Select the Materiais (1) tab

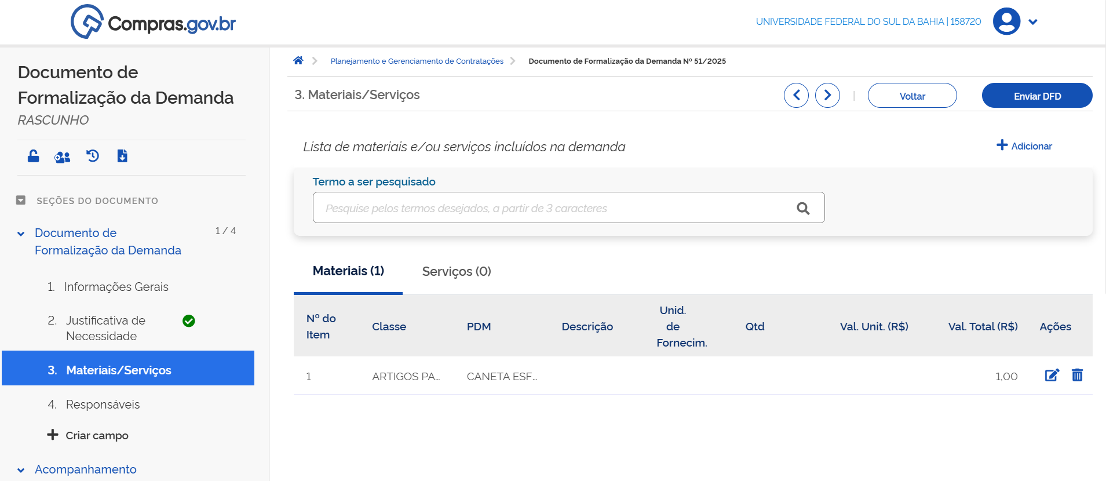(x=348, y=271)
